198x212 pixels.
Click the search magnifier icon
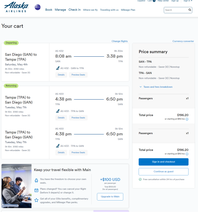[x=190, y=10]
